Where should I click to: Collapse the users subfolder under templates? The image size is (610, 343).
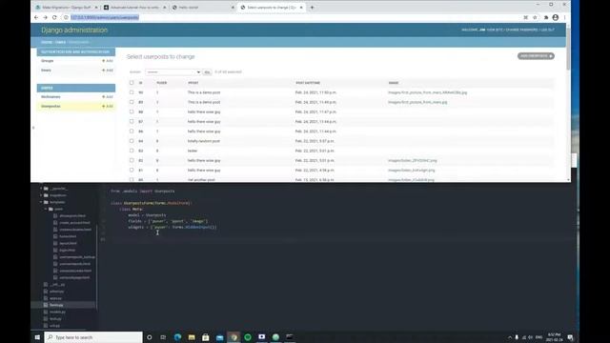46,210
